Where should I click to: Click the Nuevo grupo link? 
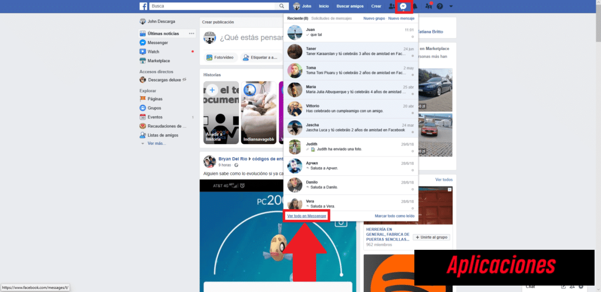point(374,18)
